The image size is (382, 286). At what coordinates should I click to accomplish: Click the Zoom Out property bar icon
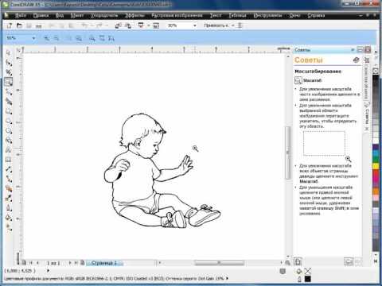pyautogui.click(x=57, y=39)
